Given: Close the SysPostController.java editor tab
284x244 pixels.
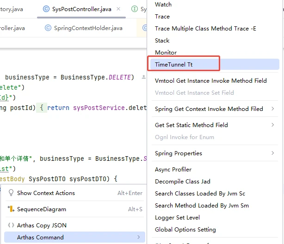Looking at the screenshot, I should [x=119, y=9].
